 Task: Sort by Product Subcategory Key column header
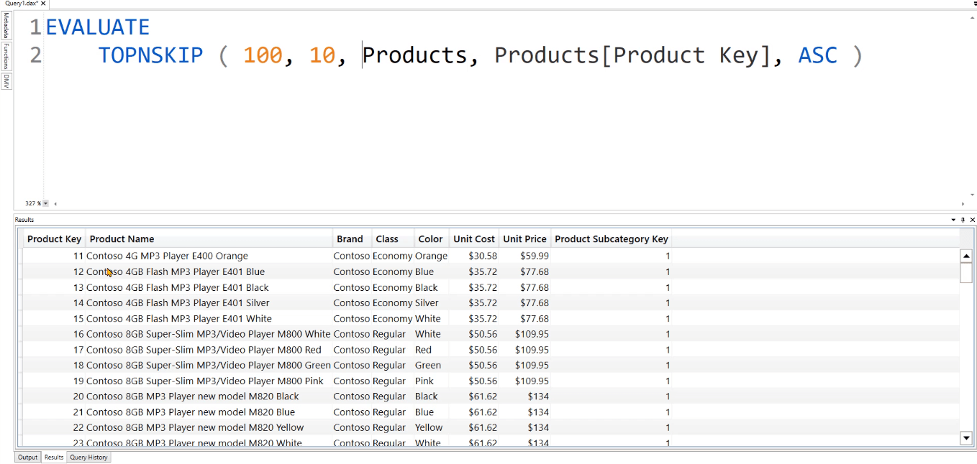[x=612, y=239]
